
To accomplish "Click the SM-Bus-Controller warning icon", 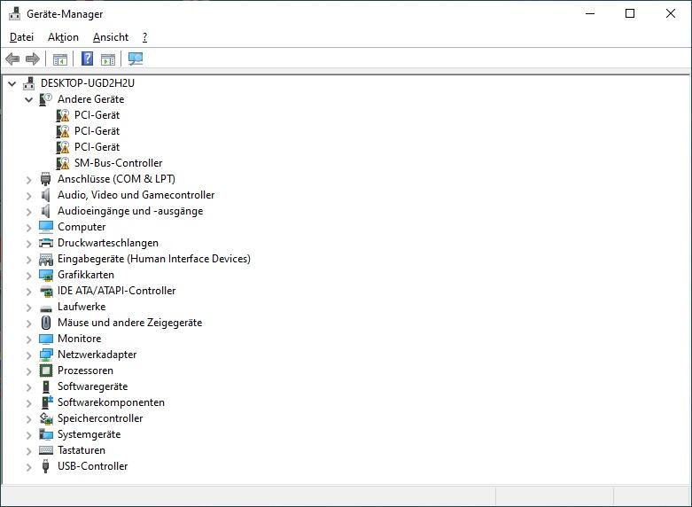I will click(63, 163).
